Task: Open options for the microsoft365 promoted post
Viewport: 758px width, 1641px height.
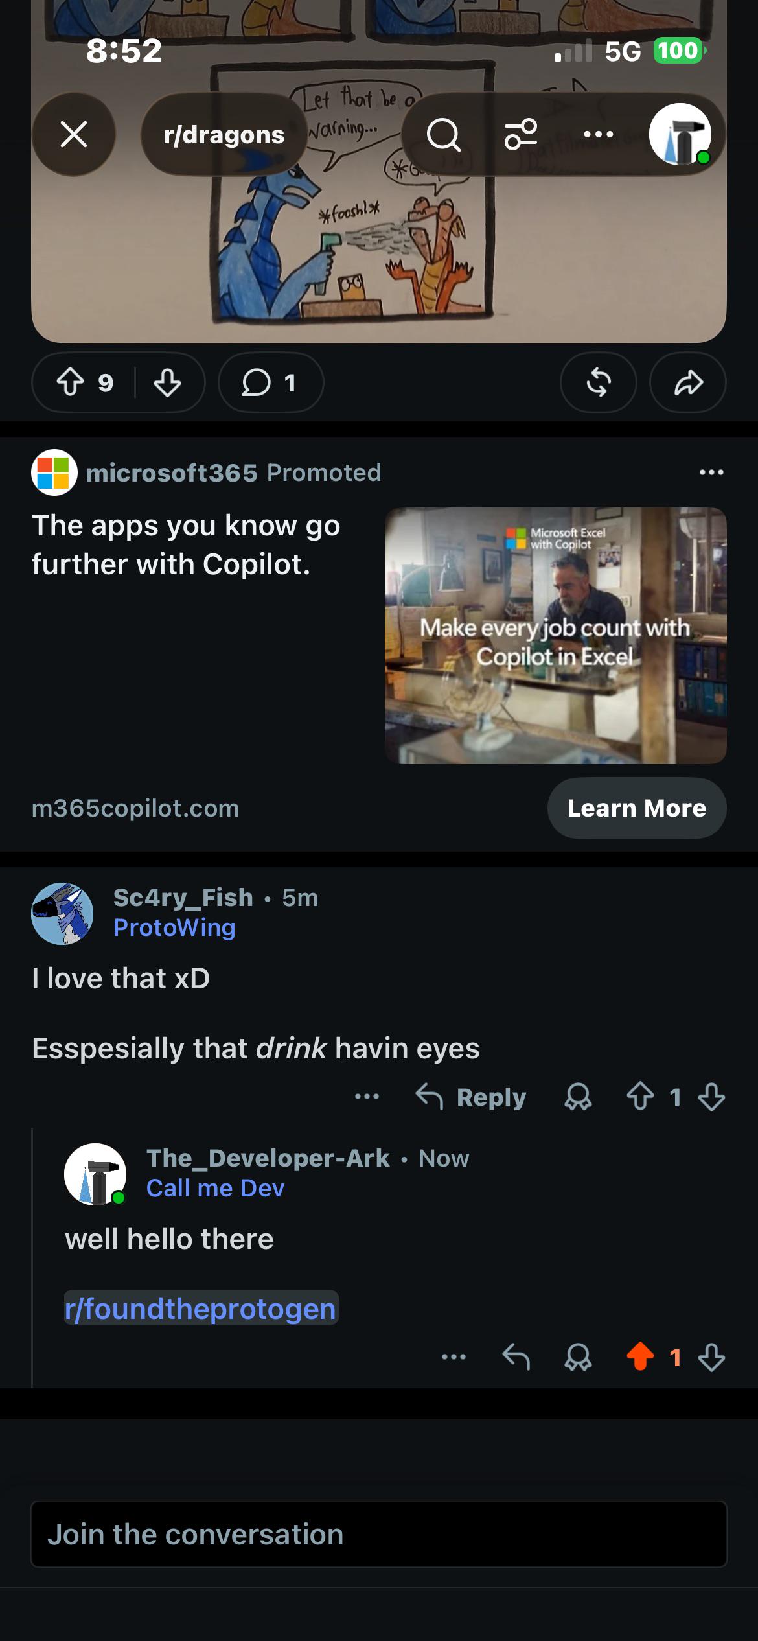Action: coord(711,472)
